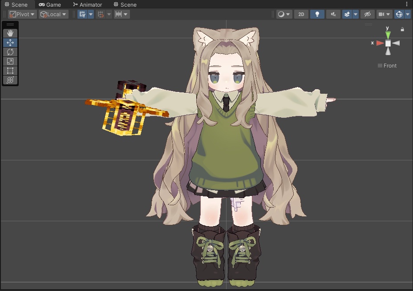Open the scene effects options arrow
The height and width of the screenshot is (291, 413).
pyautogui.click(x=356, y=14)
